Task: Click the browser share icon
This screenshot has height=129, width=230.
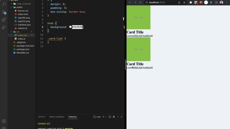Action: pos(179,3)
